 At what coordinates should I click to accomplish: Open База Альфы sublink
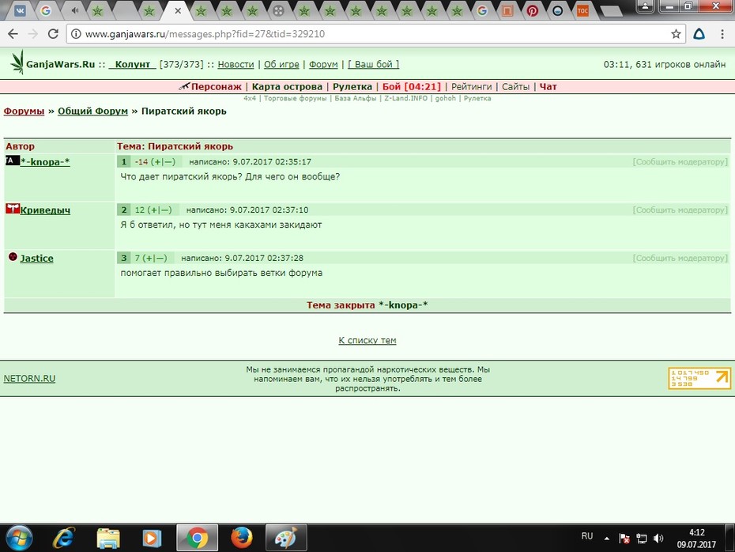pos(356,98)
